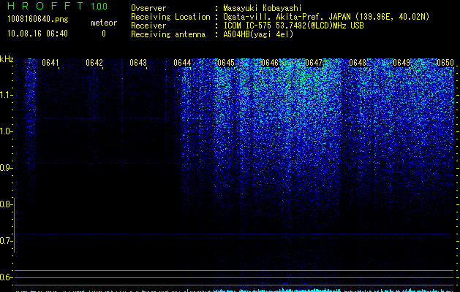
Task: Click the 0649 time marker
Action: click(401, 63)
